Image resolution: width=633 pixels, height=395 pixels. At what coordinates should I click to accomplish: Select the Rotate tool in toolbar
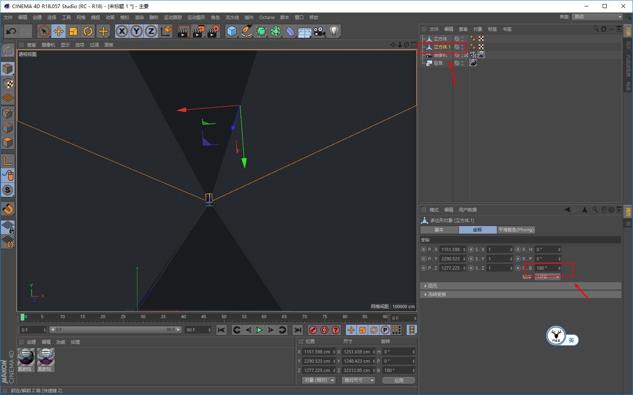click(88, 31)
